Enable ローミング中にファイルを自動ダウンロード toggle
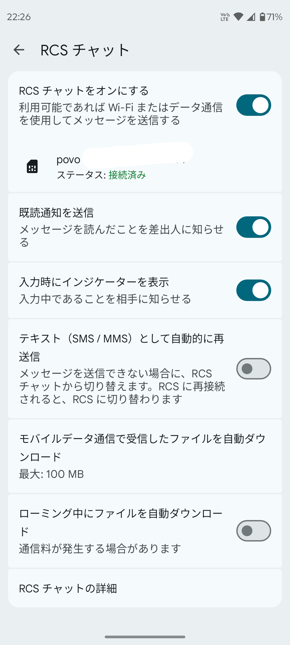 [253, 531]
